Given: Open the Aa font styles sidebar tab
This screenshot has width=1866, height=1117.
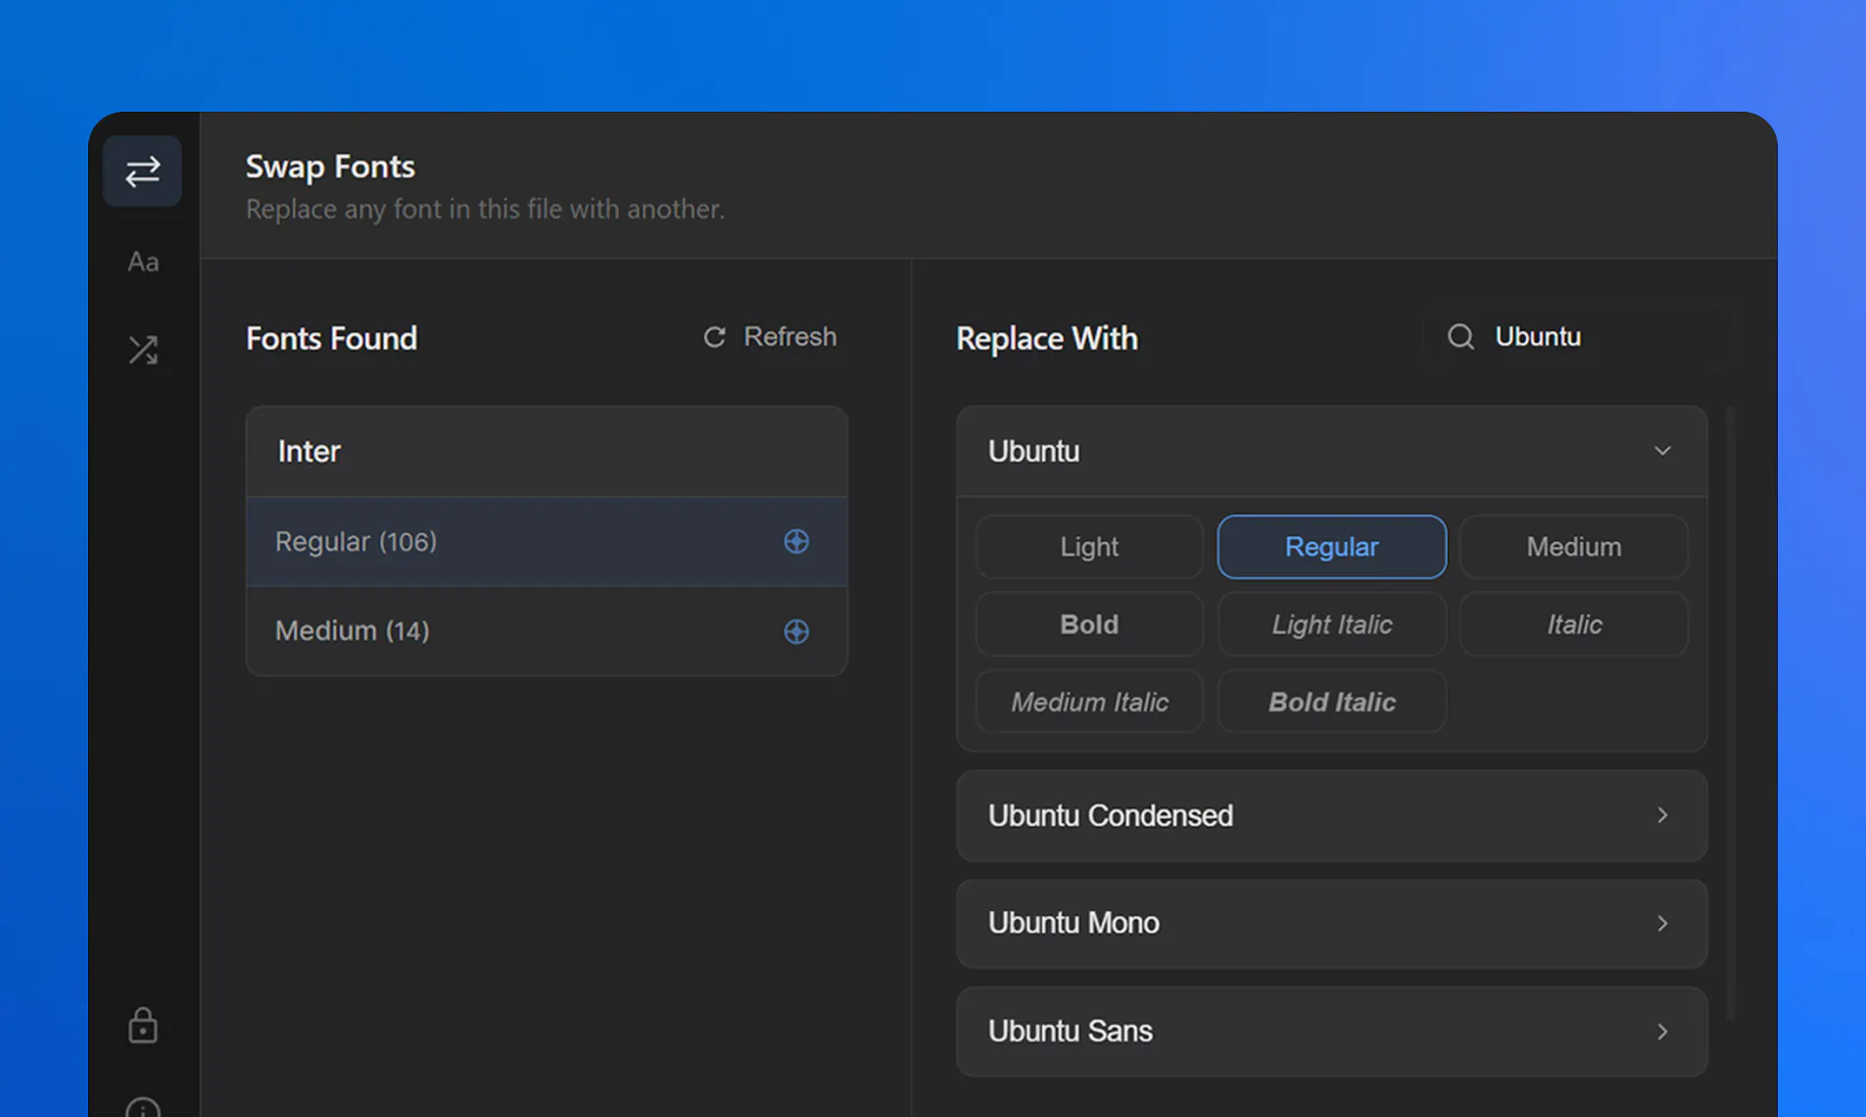Looking at the screenshot, I should [142, 262].
